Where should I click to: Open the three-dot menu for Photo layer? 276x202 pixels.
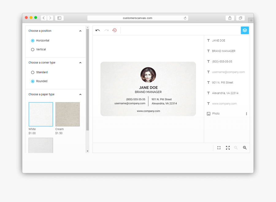tap(247, 114)
